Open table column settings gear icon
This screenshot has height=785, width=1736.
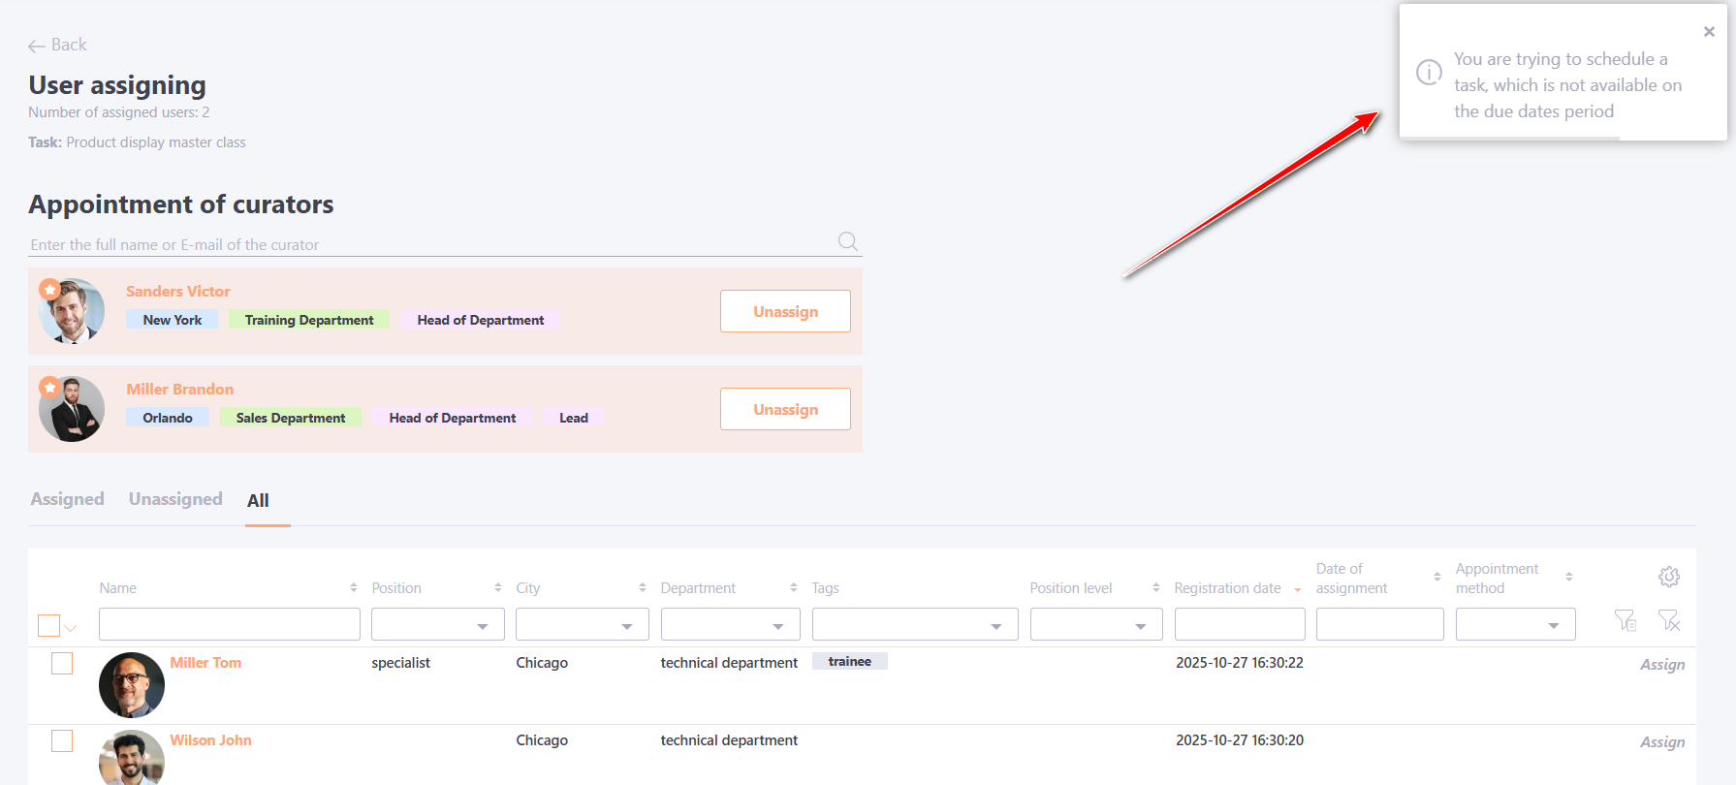(1668, 577)
